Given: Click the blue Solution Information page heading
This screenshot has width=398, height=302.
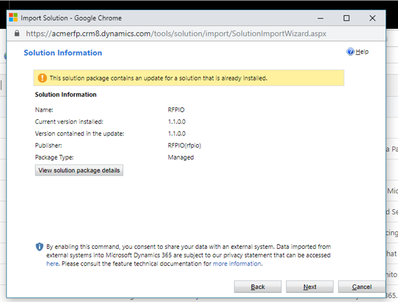Looking at the screenshot, I should pos(63,53).
